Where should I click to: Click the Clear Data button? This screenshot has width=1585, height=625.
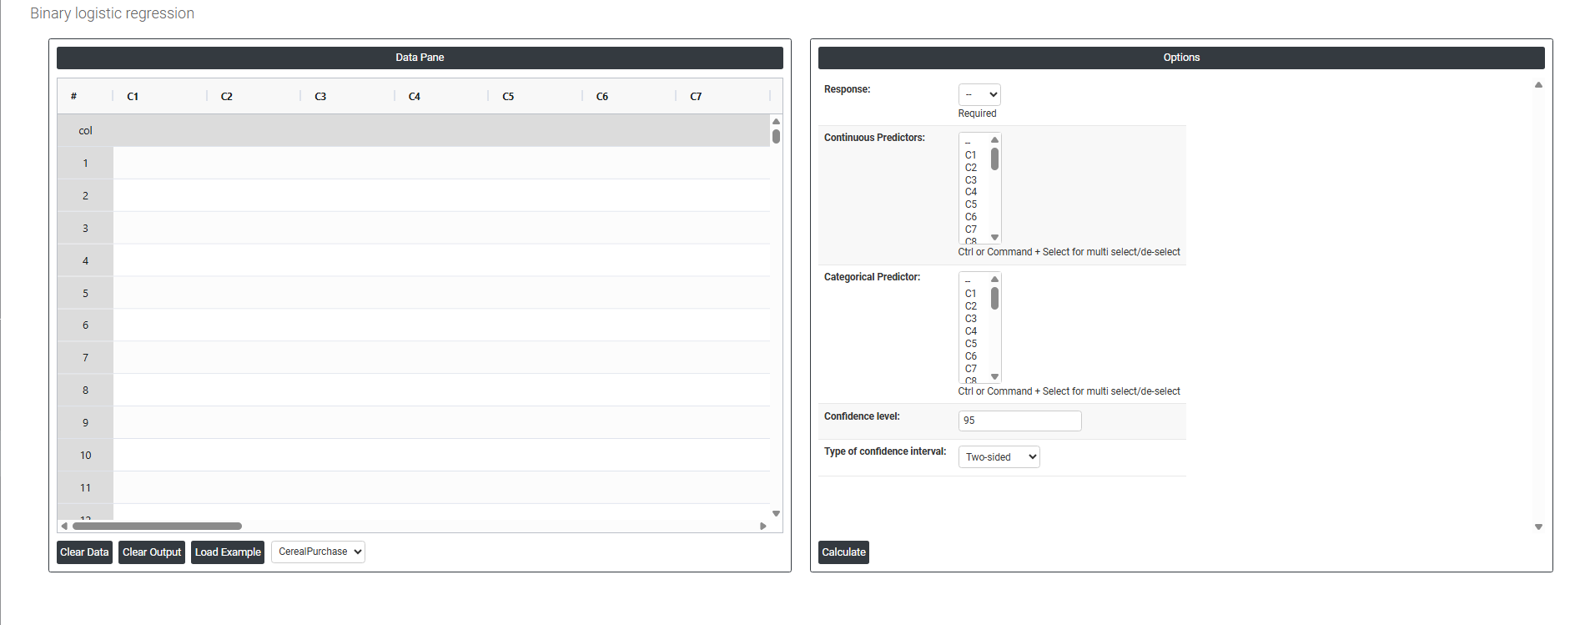click(x=84, y=552)
